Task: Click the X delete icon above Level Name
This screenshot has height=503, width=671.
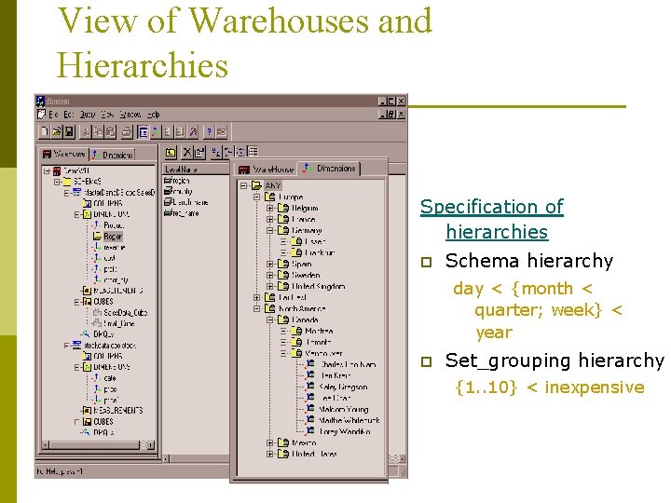Action: click(x=187, y=152)
